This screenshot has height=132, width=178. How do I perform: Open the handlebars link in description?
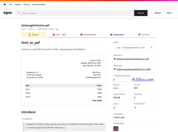click(80, 49)
